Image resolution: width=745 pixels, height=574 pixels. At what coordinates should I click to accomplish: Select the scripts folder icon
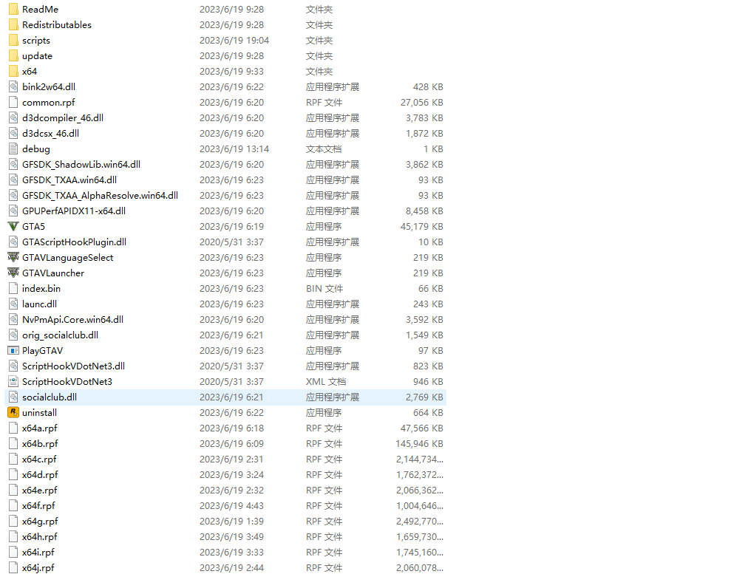coord(13,41)
